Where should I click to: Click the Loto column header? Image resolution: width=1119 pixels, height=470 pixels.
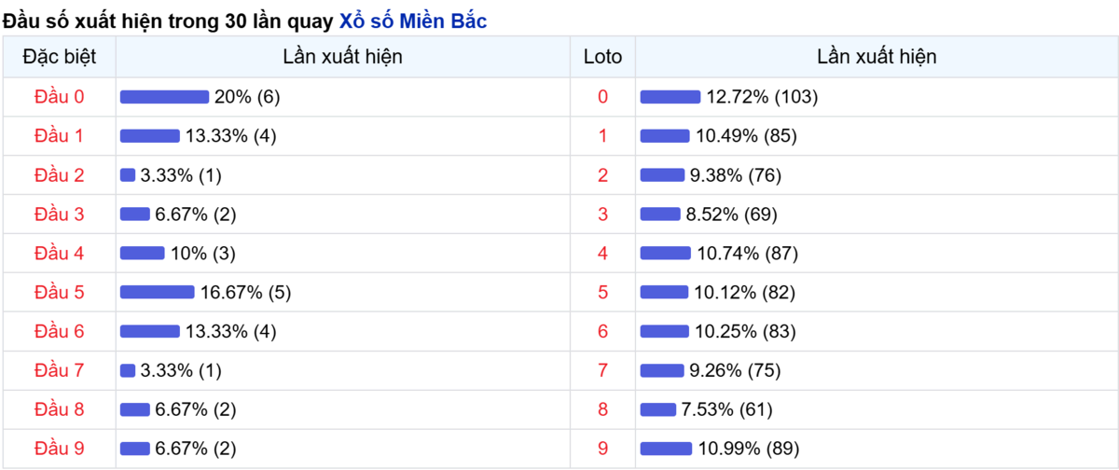pyautogui.click(x=602, y=57)
